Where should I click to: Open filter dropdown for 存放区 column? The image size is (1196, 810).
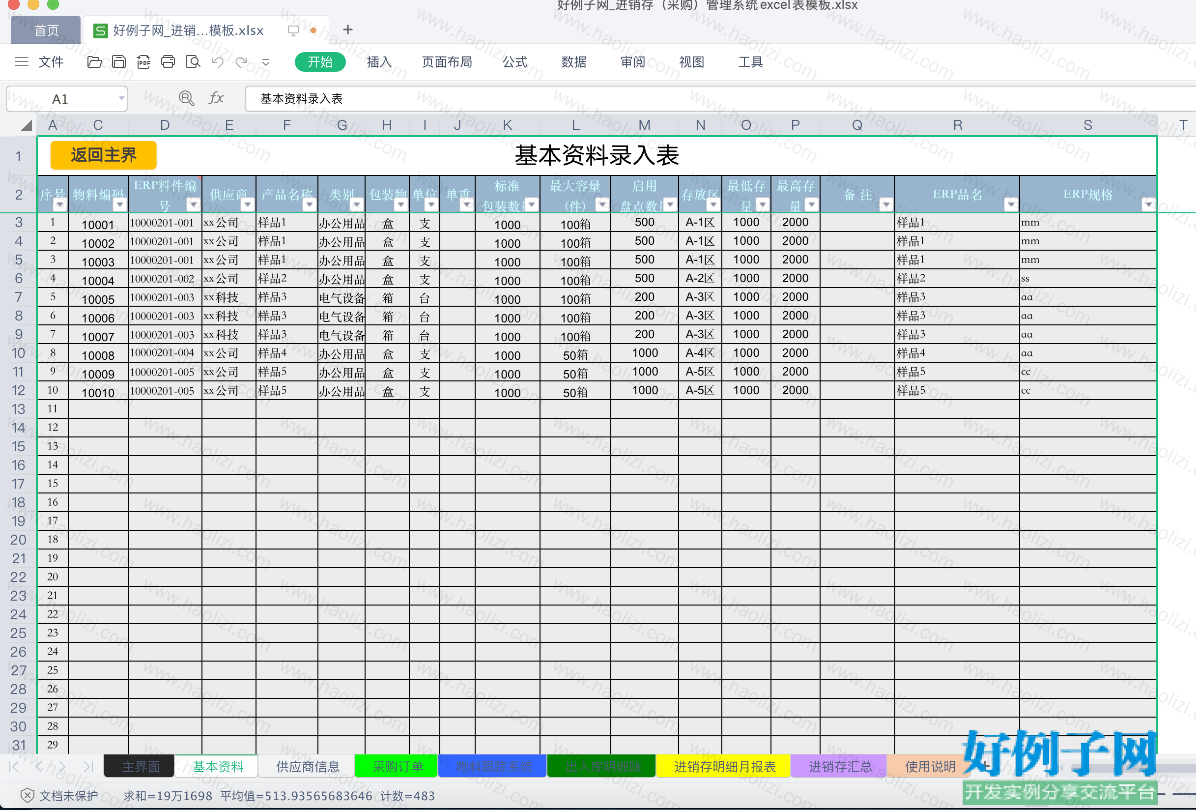(713, 205)
